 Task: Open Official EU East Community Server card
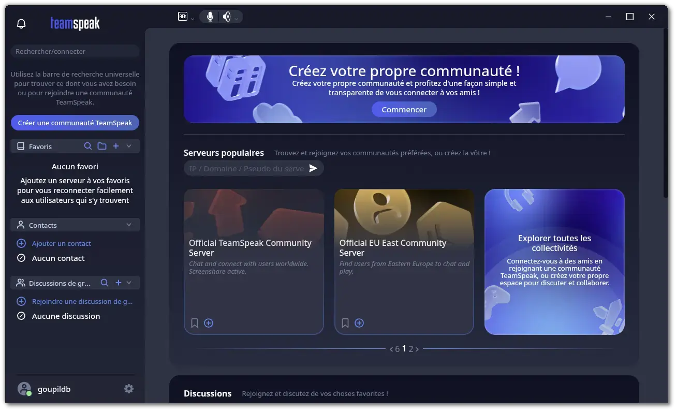pos(404,262)
